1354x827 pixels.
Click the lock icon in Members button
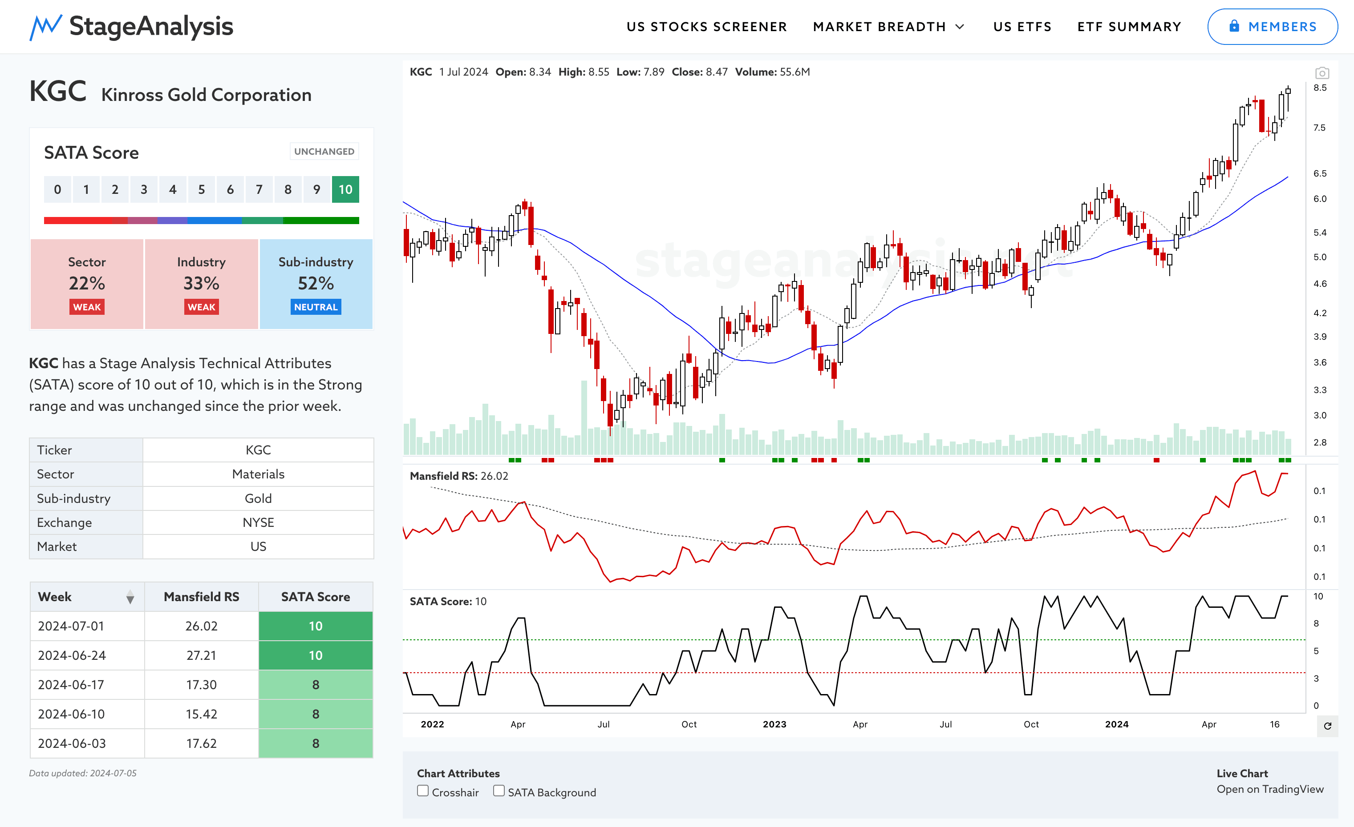click(x=1234, y=26)
